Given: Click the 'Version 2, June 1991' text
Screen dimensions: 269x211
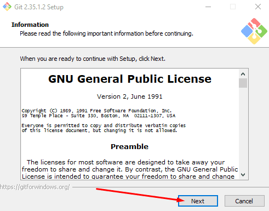Looking at the screenshot, I should pos(130,96).
